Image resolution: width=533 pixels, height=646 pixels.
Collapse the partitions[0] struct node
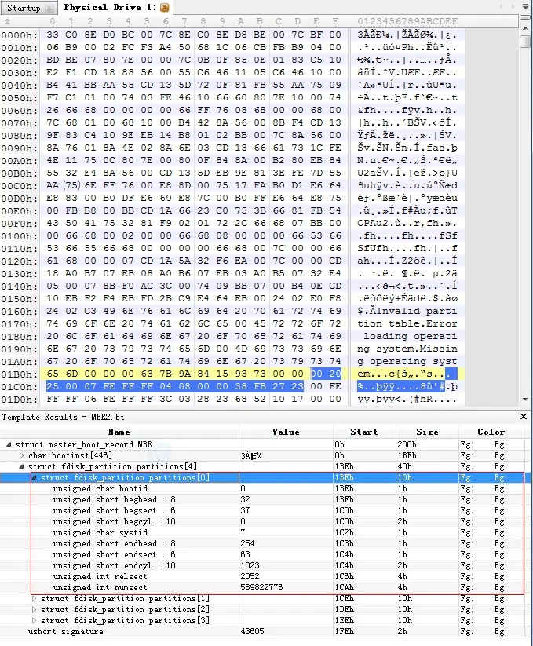pyautogui.click(x=35, y=478)
